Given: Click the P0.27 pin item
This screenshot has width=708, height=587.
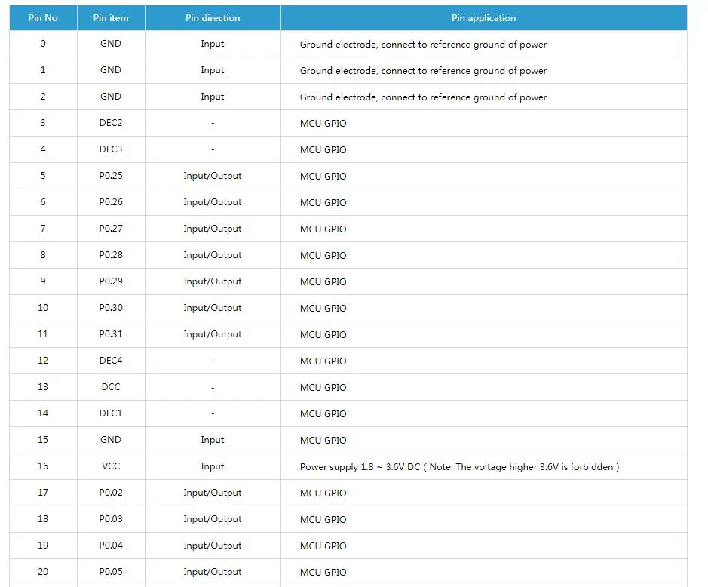Looking at the screenshot, I should 111,229.
